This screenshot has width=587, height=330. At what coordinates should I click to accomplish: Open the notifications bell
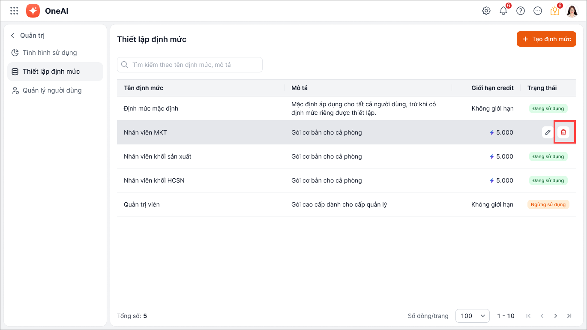coord(503,11)
